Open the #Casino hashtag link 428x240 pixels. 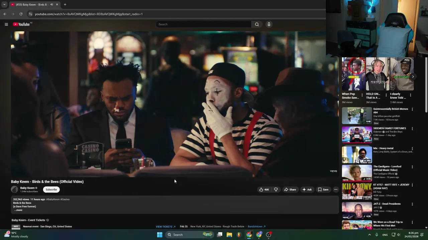(65, 199)
